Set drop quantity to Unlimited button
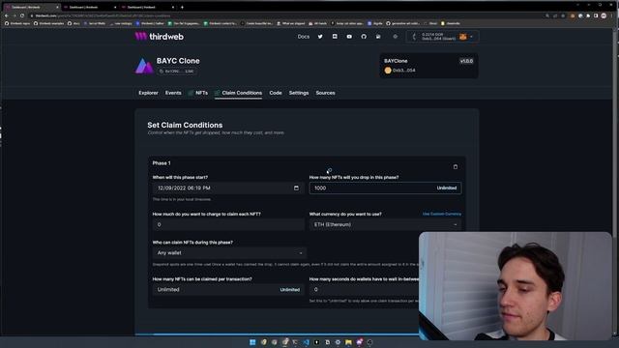619x348 pixels. tap(447, 188)
